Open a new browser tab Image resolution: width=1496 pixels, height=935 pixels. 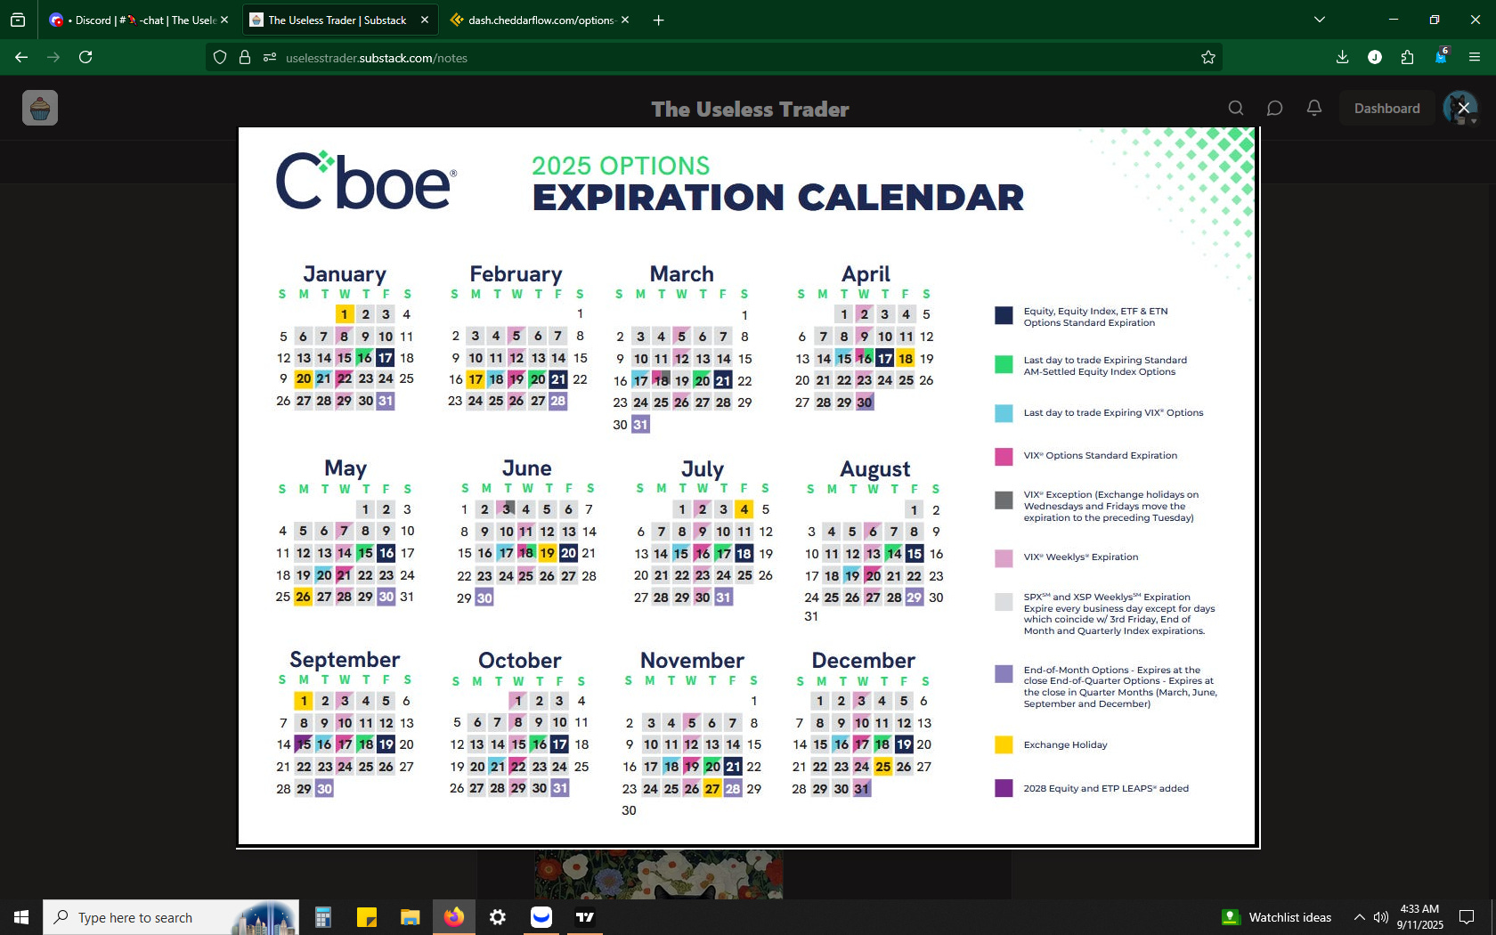(659, 20)
